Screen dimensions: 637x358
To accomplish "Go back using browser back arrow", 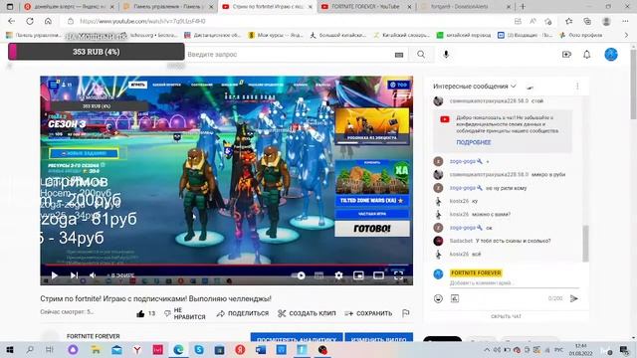I will click(11, 21).
